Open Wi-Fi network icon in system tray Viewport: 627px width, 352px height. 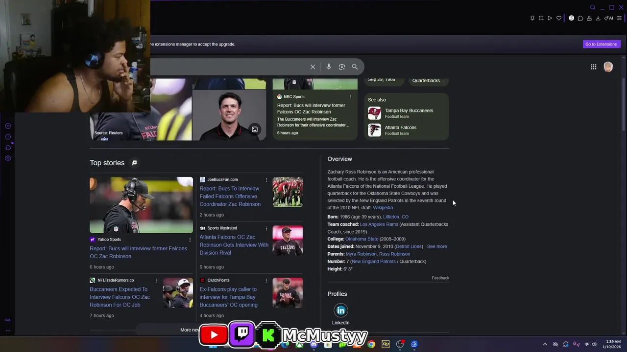(x=587, y=344)
